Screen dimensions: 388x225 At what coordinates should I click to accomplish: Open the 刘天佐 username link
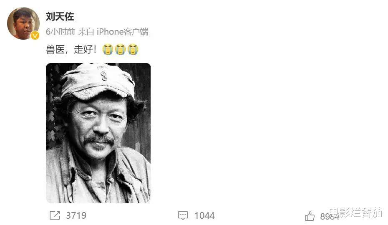pyautogui.click(x=60, y=17)
